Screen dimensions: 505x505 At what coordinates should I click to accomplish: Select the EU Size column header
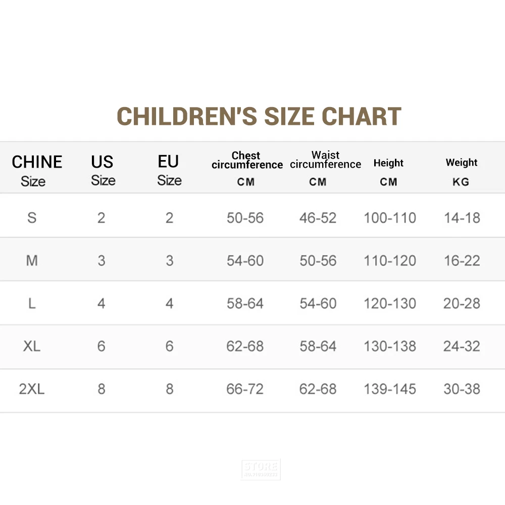point(169,171)
